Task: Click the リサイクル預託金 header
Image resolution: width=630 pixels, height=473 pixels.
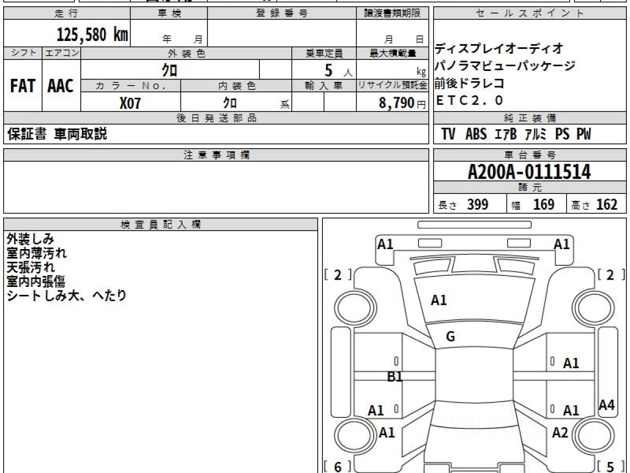Action: click(393, 86)
